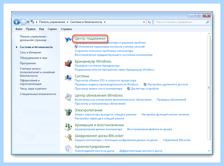Click Просмотр установленных обновлений link
Screen dimensions: 224x166
[100, 104]
